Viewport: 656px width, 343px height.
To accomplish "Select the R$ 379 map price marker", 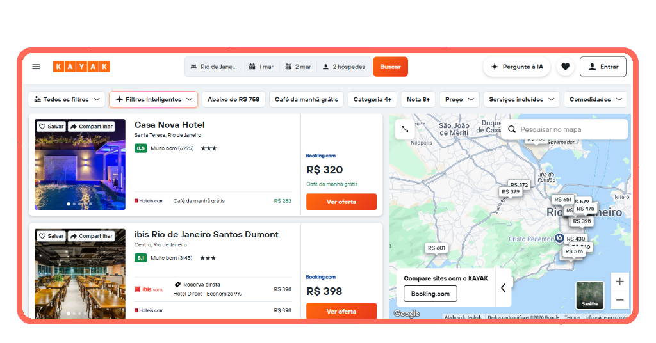I will (x=511, y=192).
